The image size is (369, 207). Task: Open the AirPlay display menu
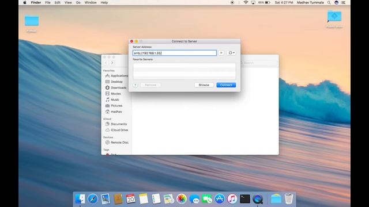click(253, 2)
